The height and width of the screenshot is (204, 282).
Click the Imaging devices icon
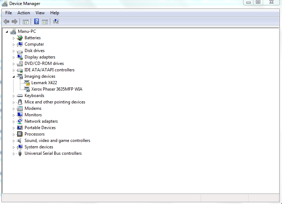tap(20, 76)
